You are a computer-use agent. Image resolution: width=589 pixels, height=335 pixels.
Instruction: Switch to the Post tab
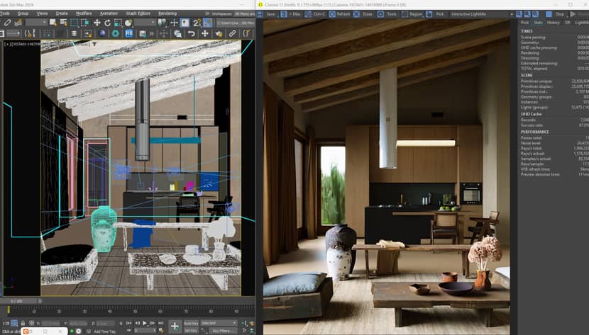524,23
